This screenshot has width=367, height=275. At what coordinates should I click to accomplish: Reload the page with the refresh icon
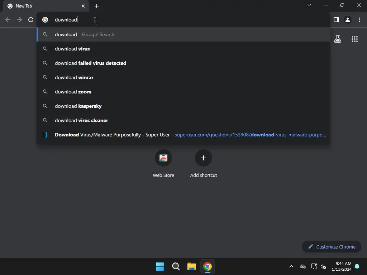pyautogui.click(x=31, y=20)
